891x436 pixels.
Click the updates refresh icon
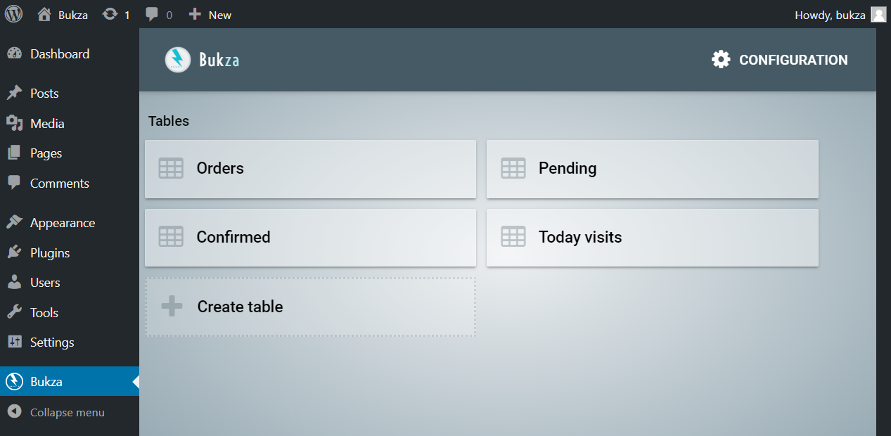coord(110,14)
